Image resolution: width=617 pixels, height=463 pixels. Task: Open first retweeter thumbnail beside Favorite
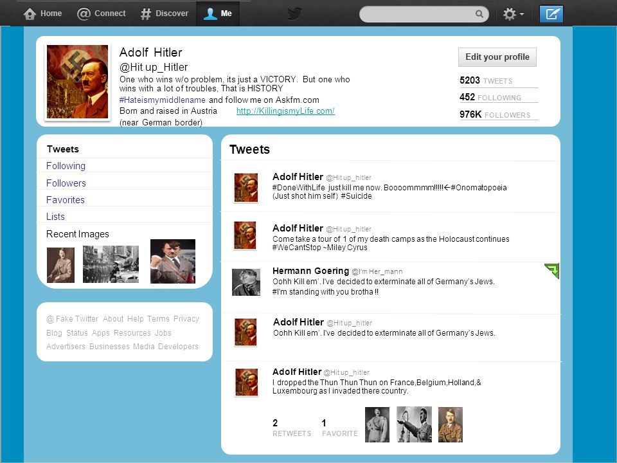(377, 425)
